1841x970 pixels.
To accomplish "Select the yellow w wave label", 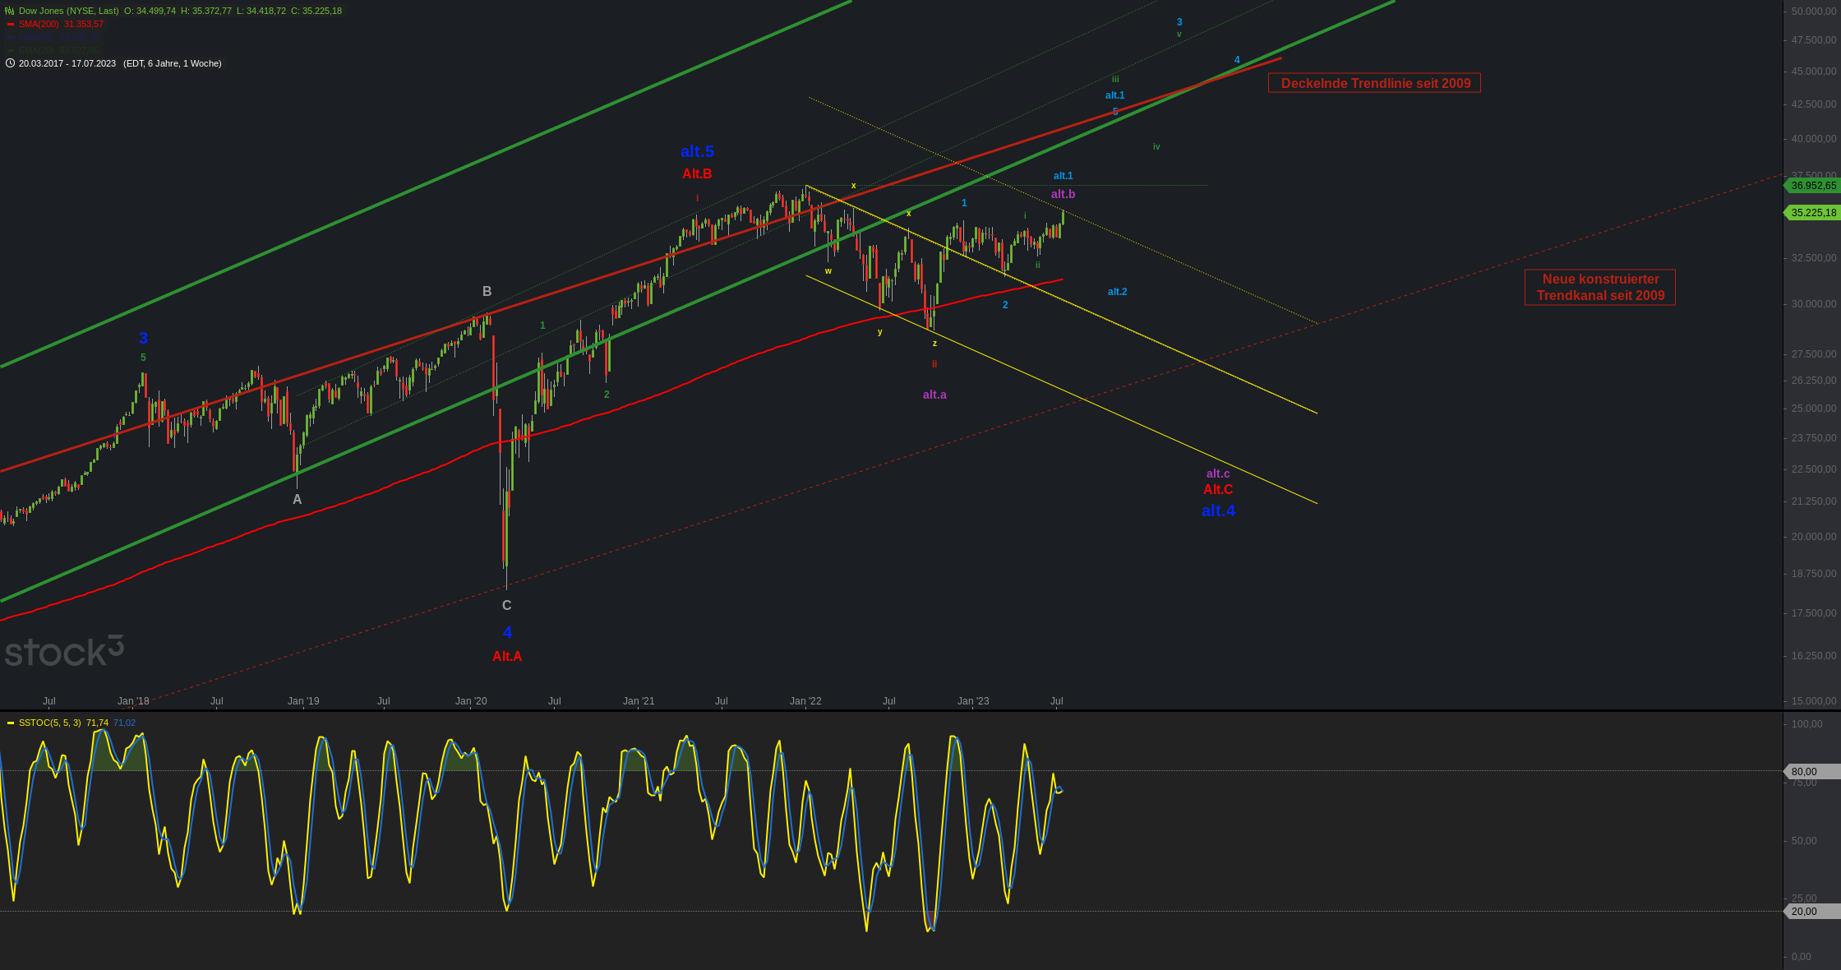I will point(828,271).
